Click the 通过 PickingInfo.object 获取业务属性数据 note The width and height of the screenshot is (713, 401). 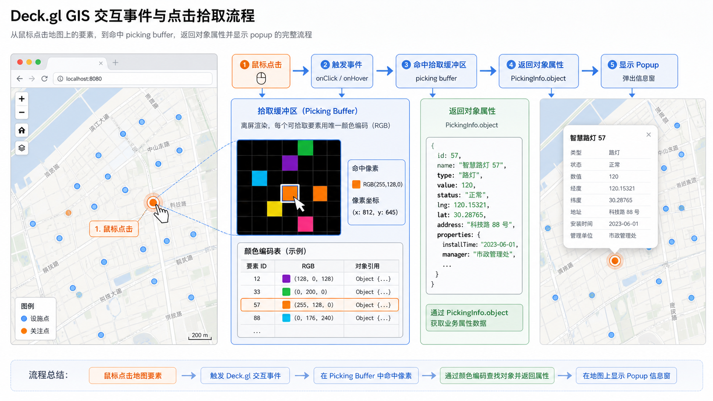(474, 318)
